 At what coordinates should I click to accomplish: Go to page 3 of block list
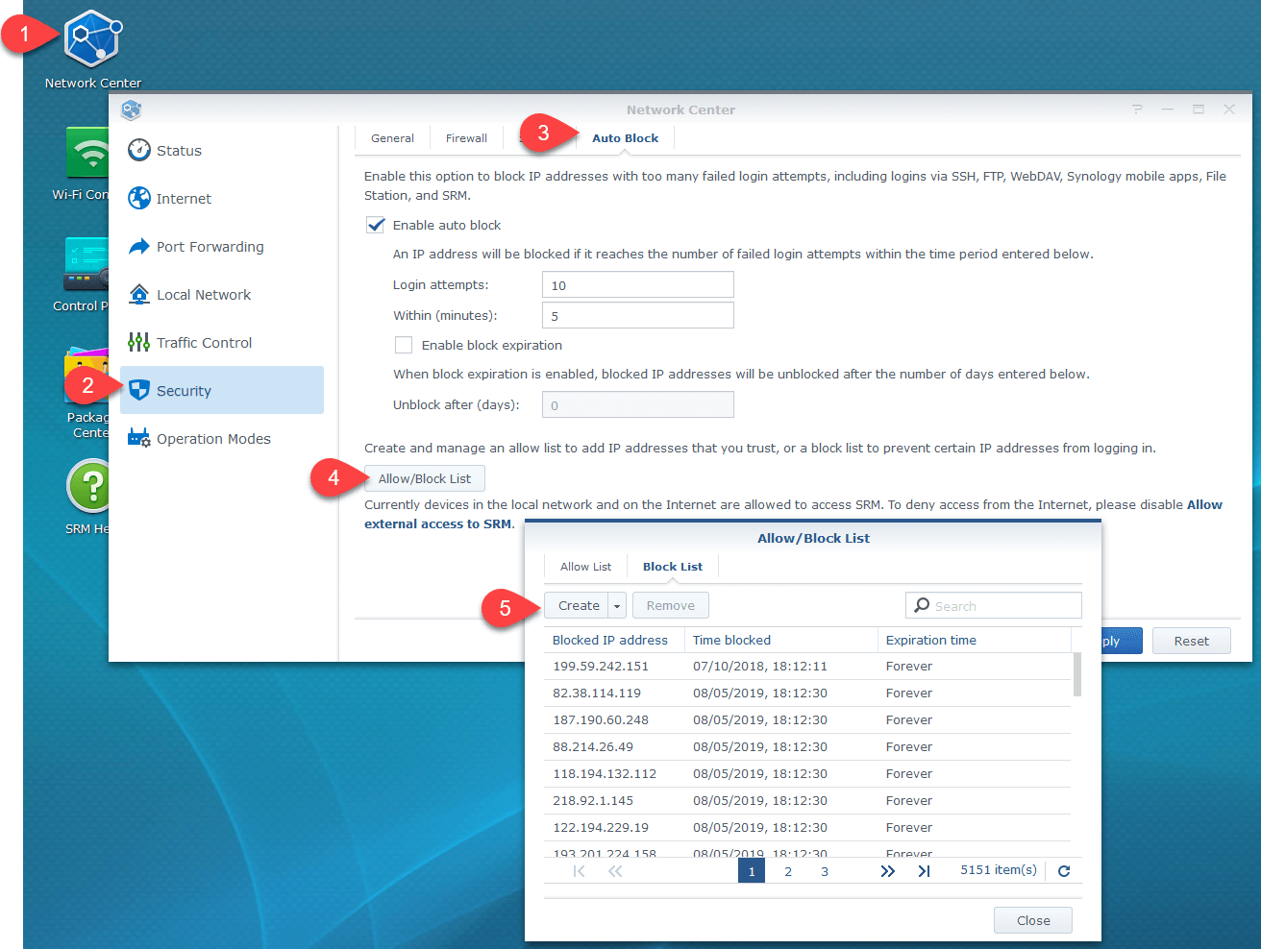825,871
